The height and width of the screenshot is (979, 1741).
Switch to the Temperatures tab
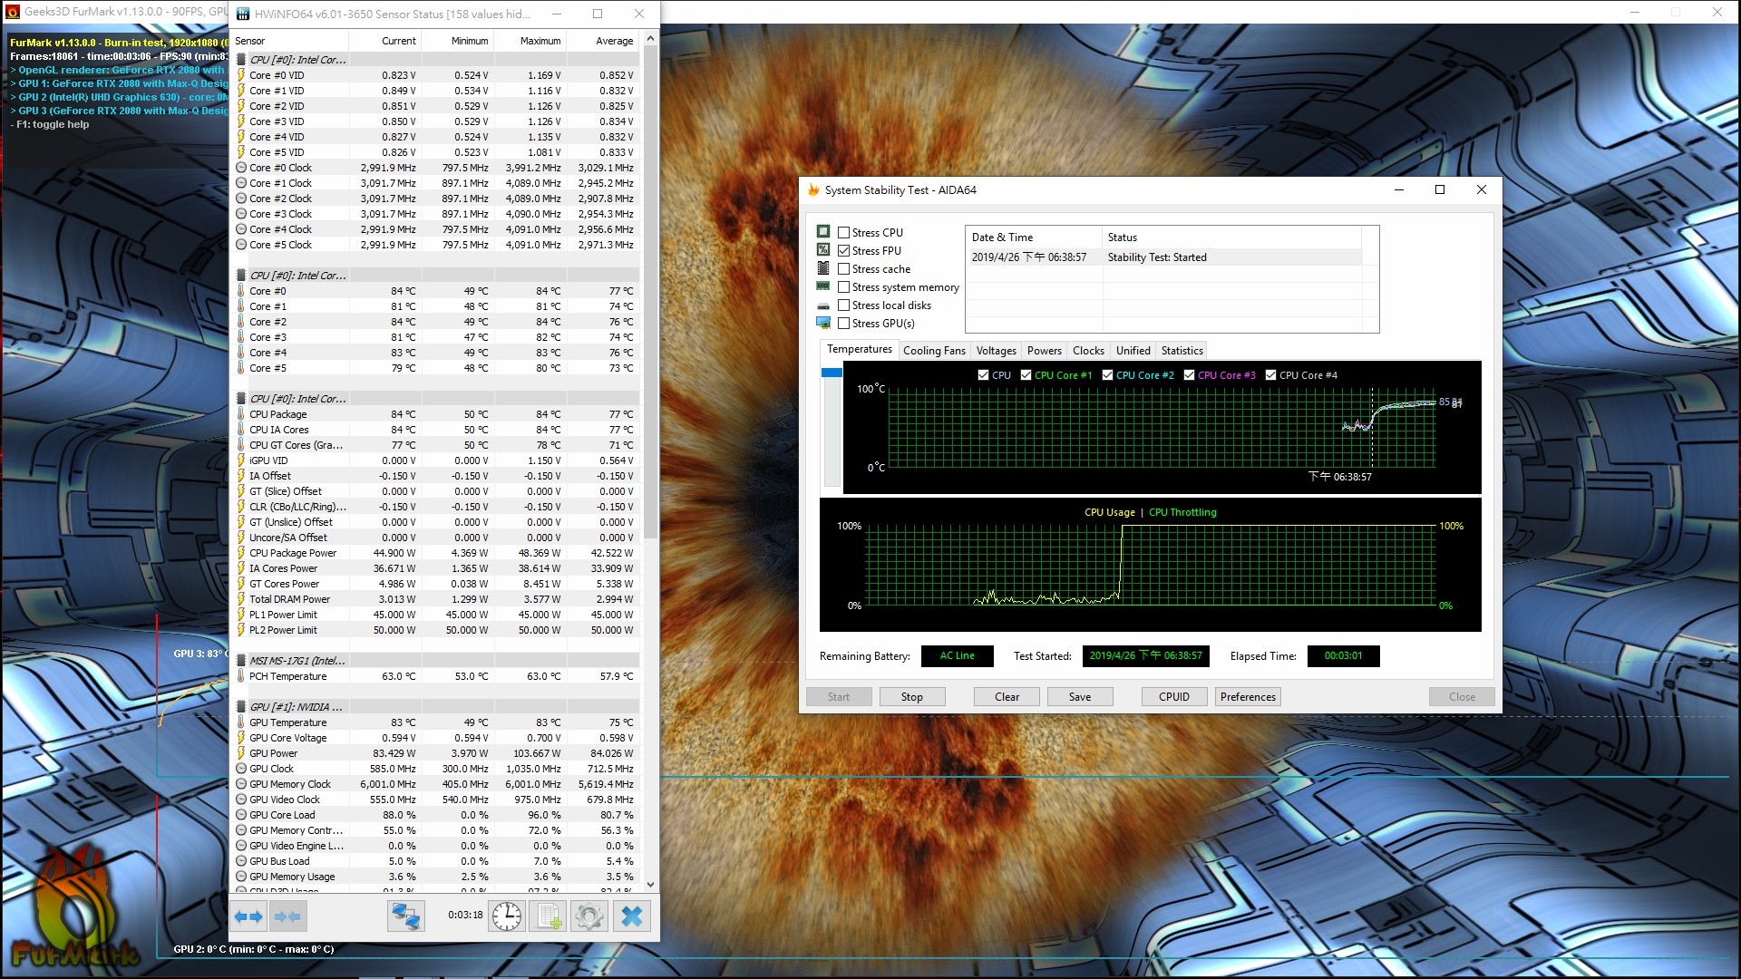point(859,349)
